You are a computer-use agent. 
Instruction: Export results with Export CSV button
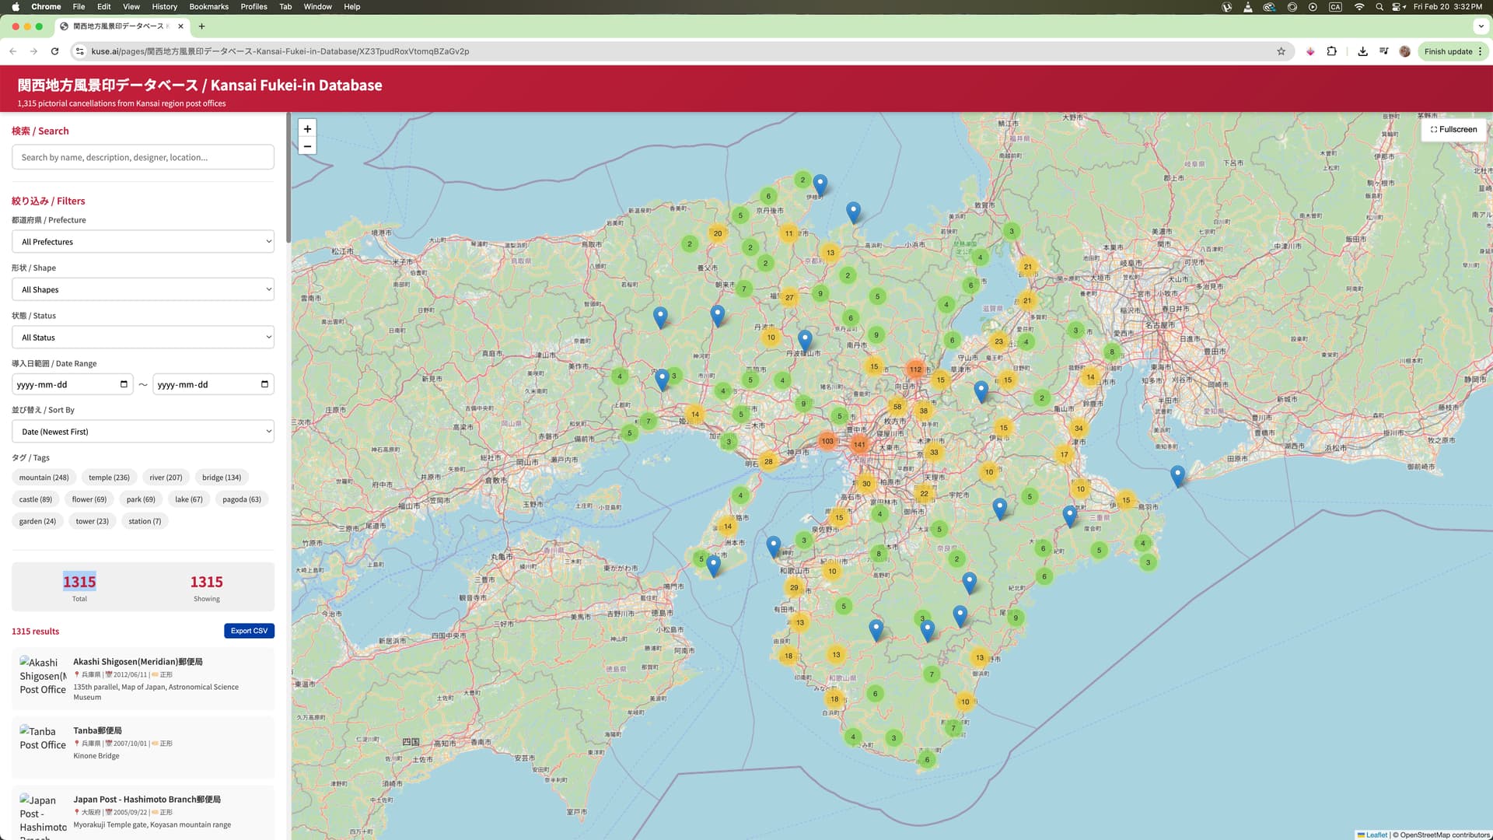[x=249, y=631]
